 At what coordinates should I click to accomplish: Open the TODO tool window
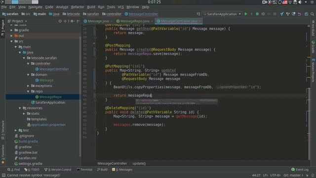[32, 170]
